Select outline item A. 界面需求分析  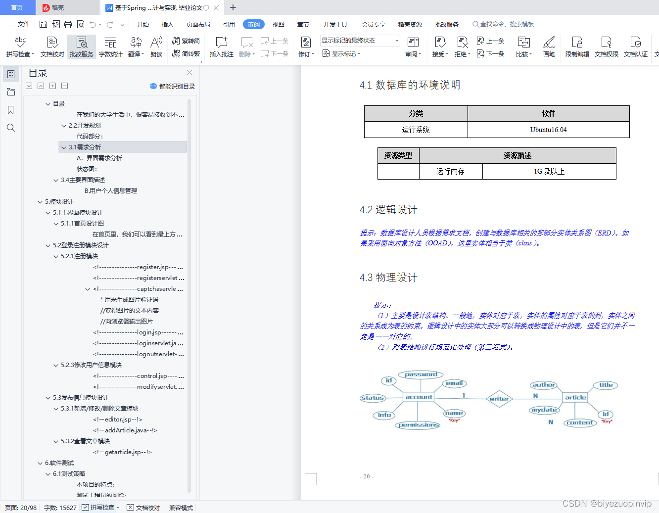[x=99, y=158]
